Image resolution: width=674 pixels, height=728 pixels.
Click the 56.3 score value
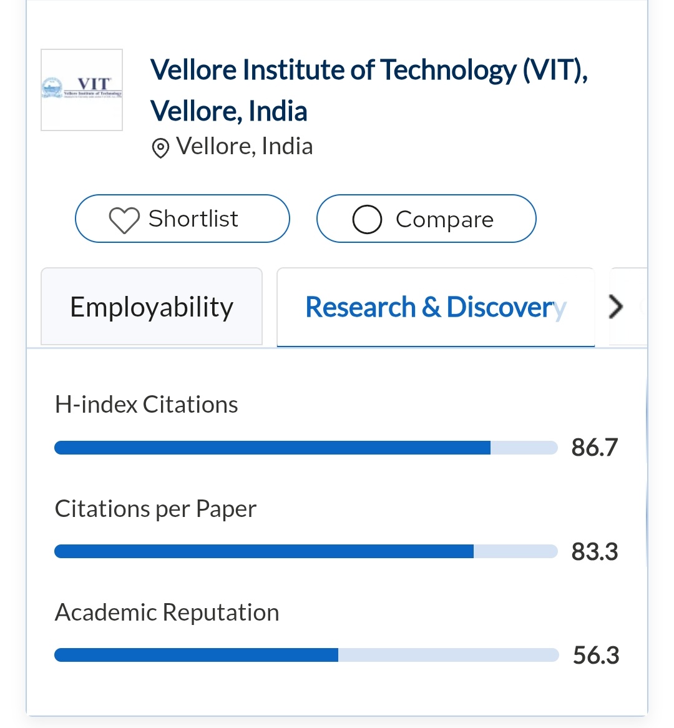[x=596, y=655]
